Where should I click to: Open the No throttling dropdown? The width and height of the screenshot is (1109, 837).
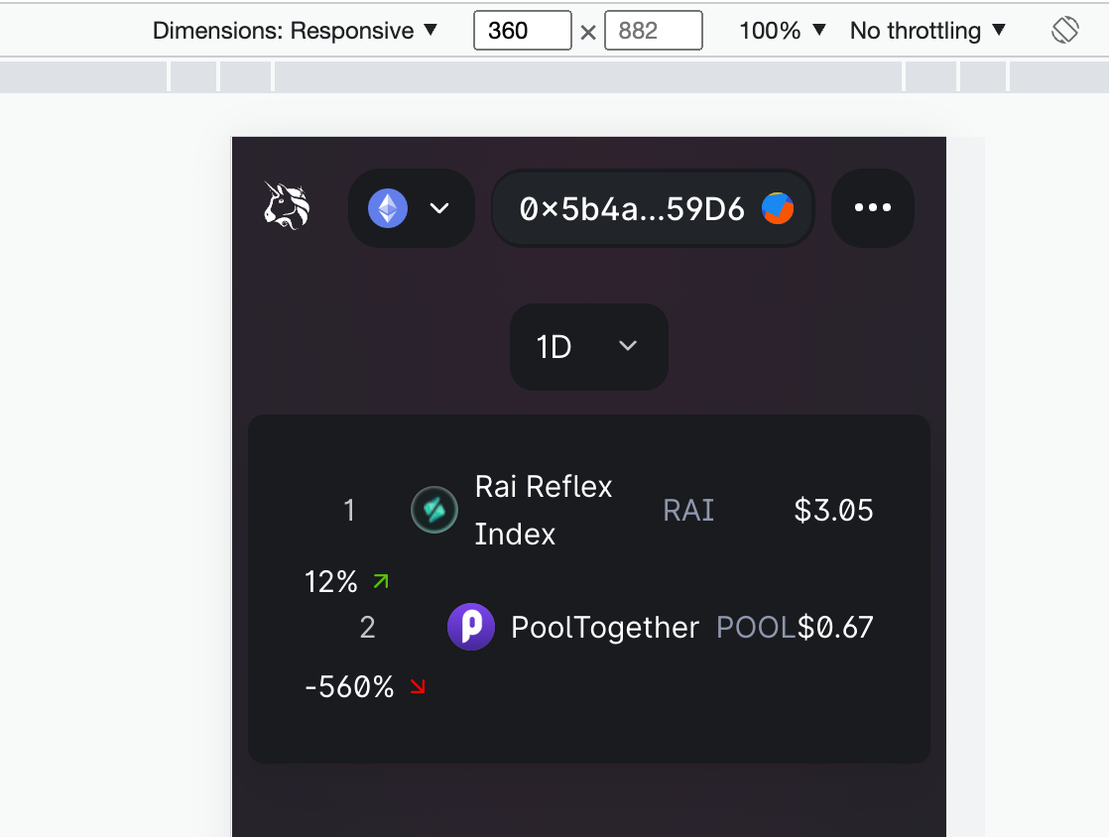(x=927, y=31)
